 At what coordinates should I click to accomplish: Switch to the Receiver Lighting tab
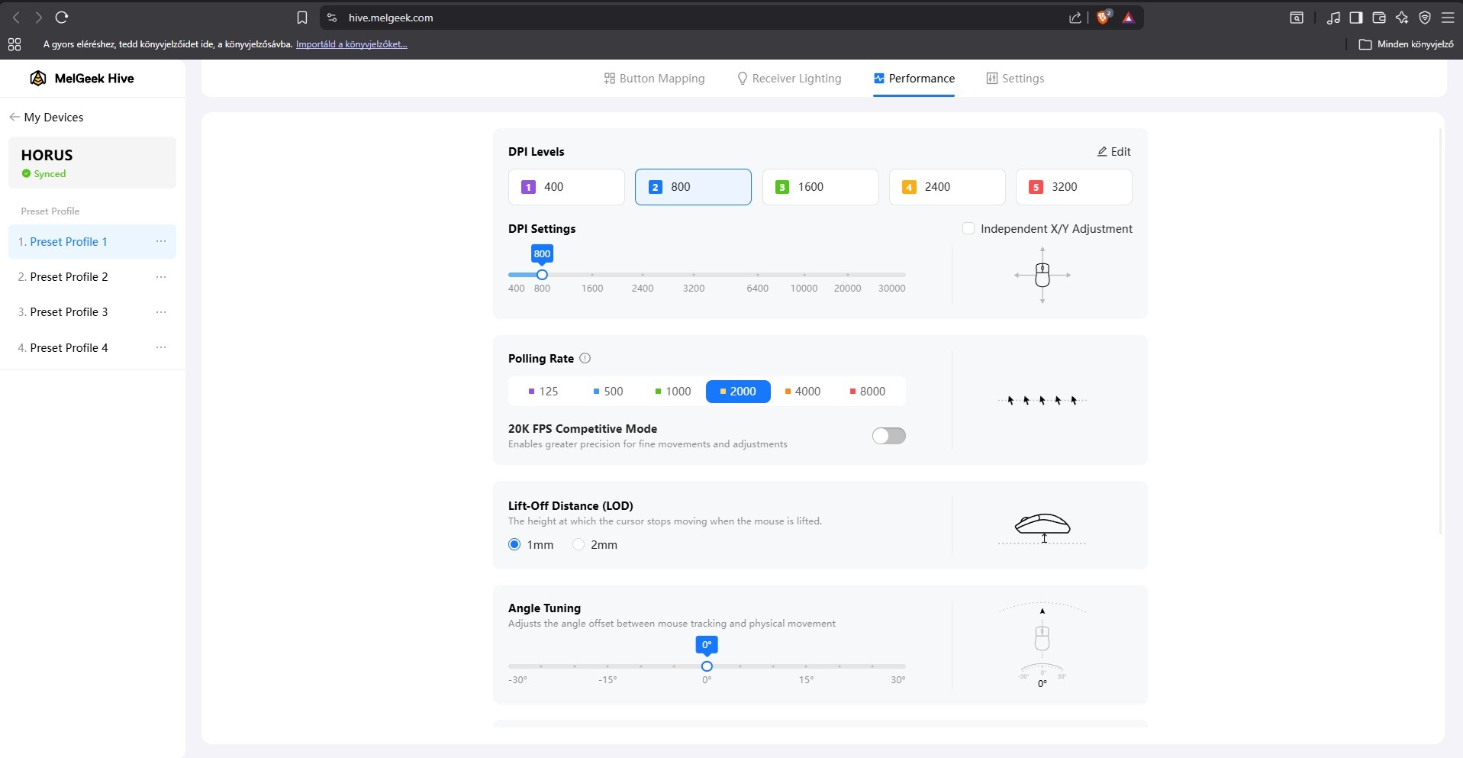789,78
